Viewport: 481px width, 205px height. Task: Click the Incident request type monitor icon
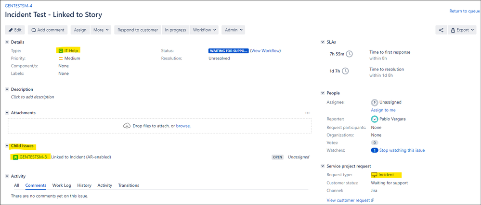coord(374,175)
